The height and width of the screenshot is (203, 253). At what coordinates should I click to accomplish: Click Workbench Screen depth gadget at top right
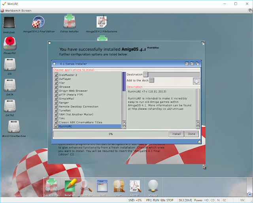click(250, 11)
